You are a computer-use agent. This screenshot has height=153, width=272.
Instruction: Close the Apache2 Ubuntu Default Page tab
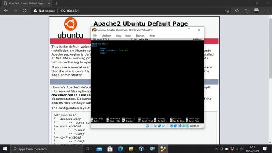point(49,3)
